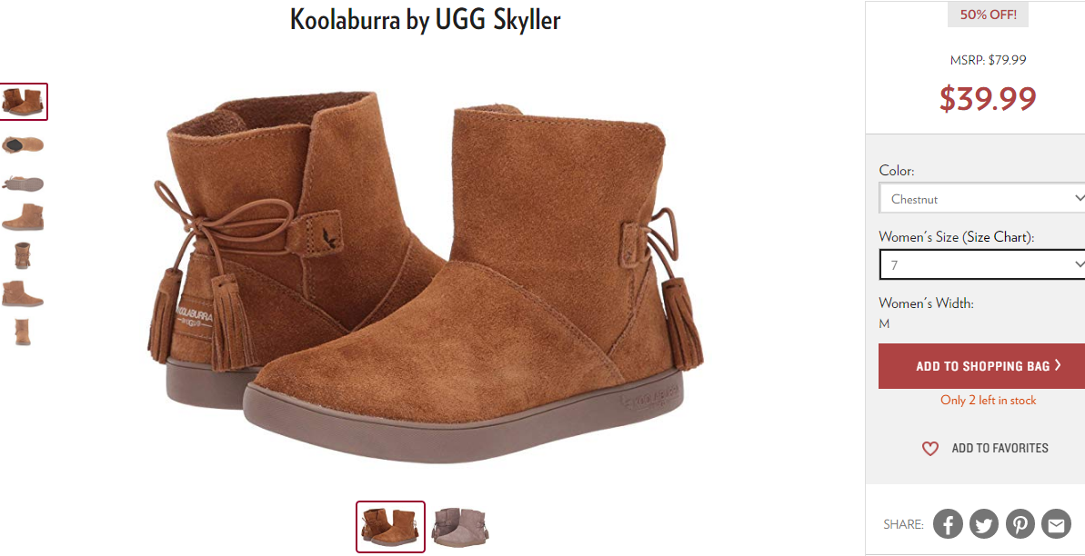The height and width of the screenshot is (556, 1085).
Task: Select the chestnut color swatch thumbnail
Action: [390, 526]
